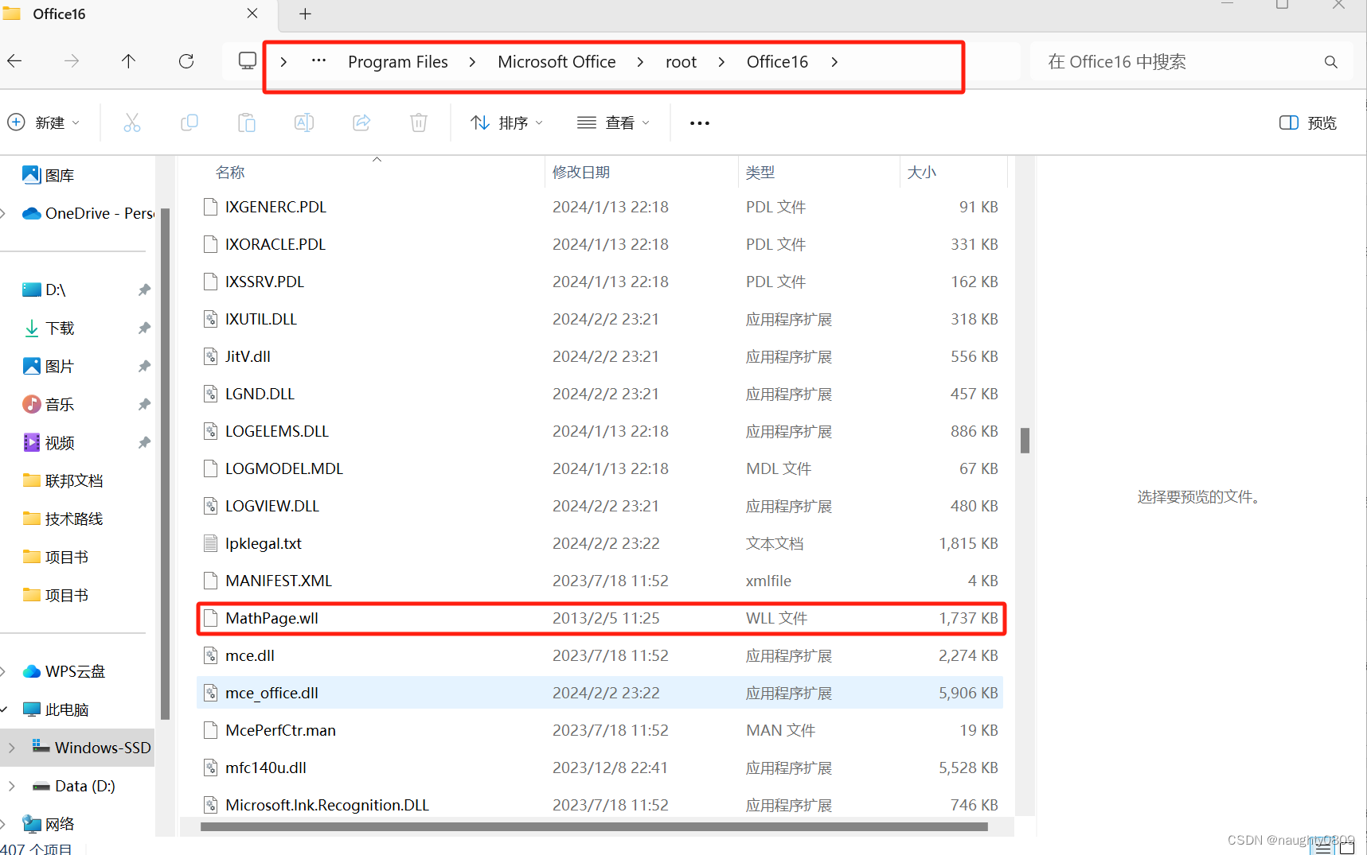Select the mce_office.dll file
This screenshot has width=1367, height=855.
pos(600,693)
